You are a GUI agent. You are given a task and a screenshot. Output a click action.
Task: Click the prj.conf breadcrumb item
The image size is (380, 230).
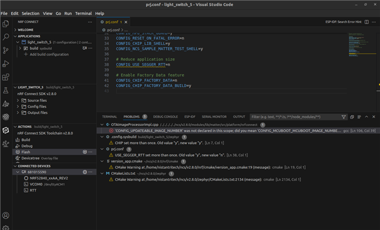click(113, 30)
